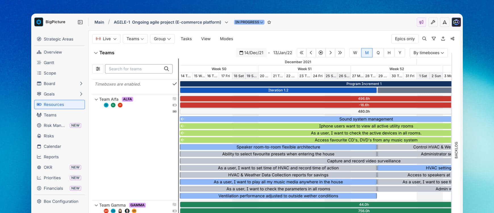This screenshot has height=213, width=494.
Task: Open the wrench configuration icon
Action: click(x=433, y=22)
